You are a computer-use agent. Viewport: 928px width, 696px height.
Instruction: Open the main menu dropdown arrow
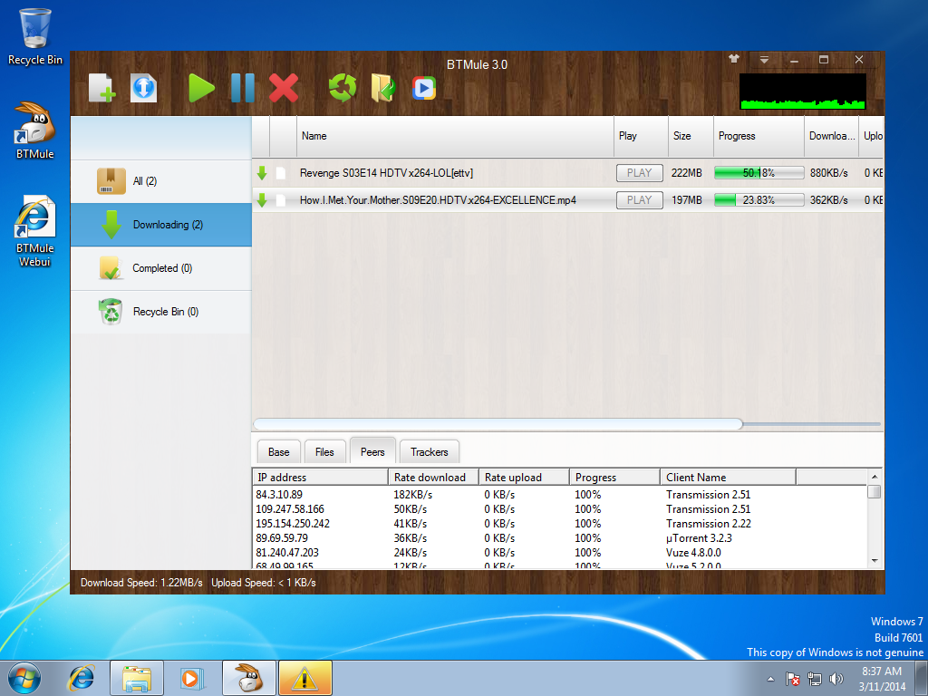(x=764, y=58)
